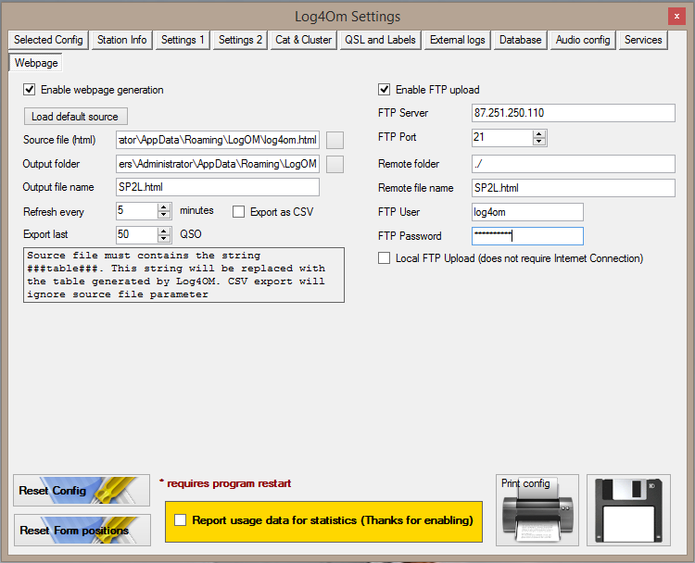Decrease the Refresh every minutes value
Screen dimensions: 695x563
tap(164, 215)
